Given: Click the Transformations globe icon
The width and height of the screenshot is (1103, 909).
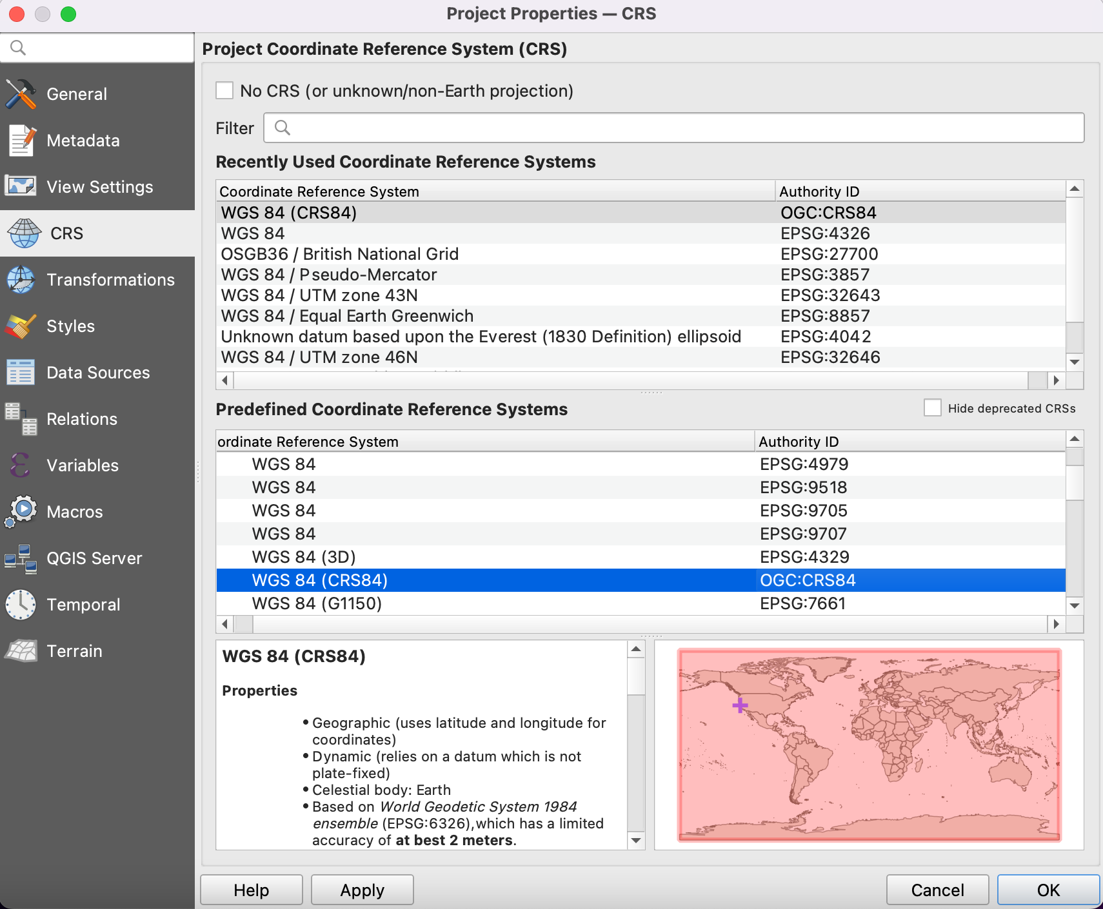Looking at the screenshot, I should point(21,280).
